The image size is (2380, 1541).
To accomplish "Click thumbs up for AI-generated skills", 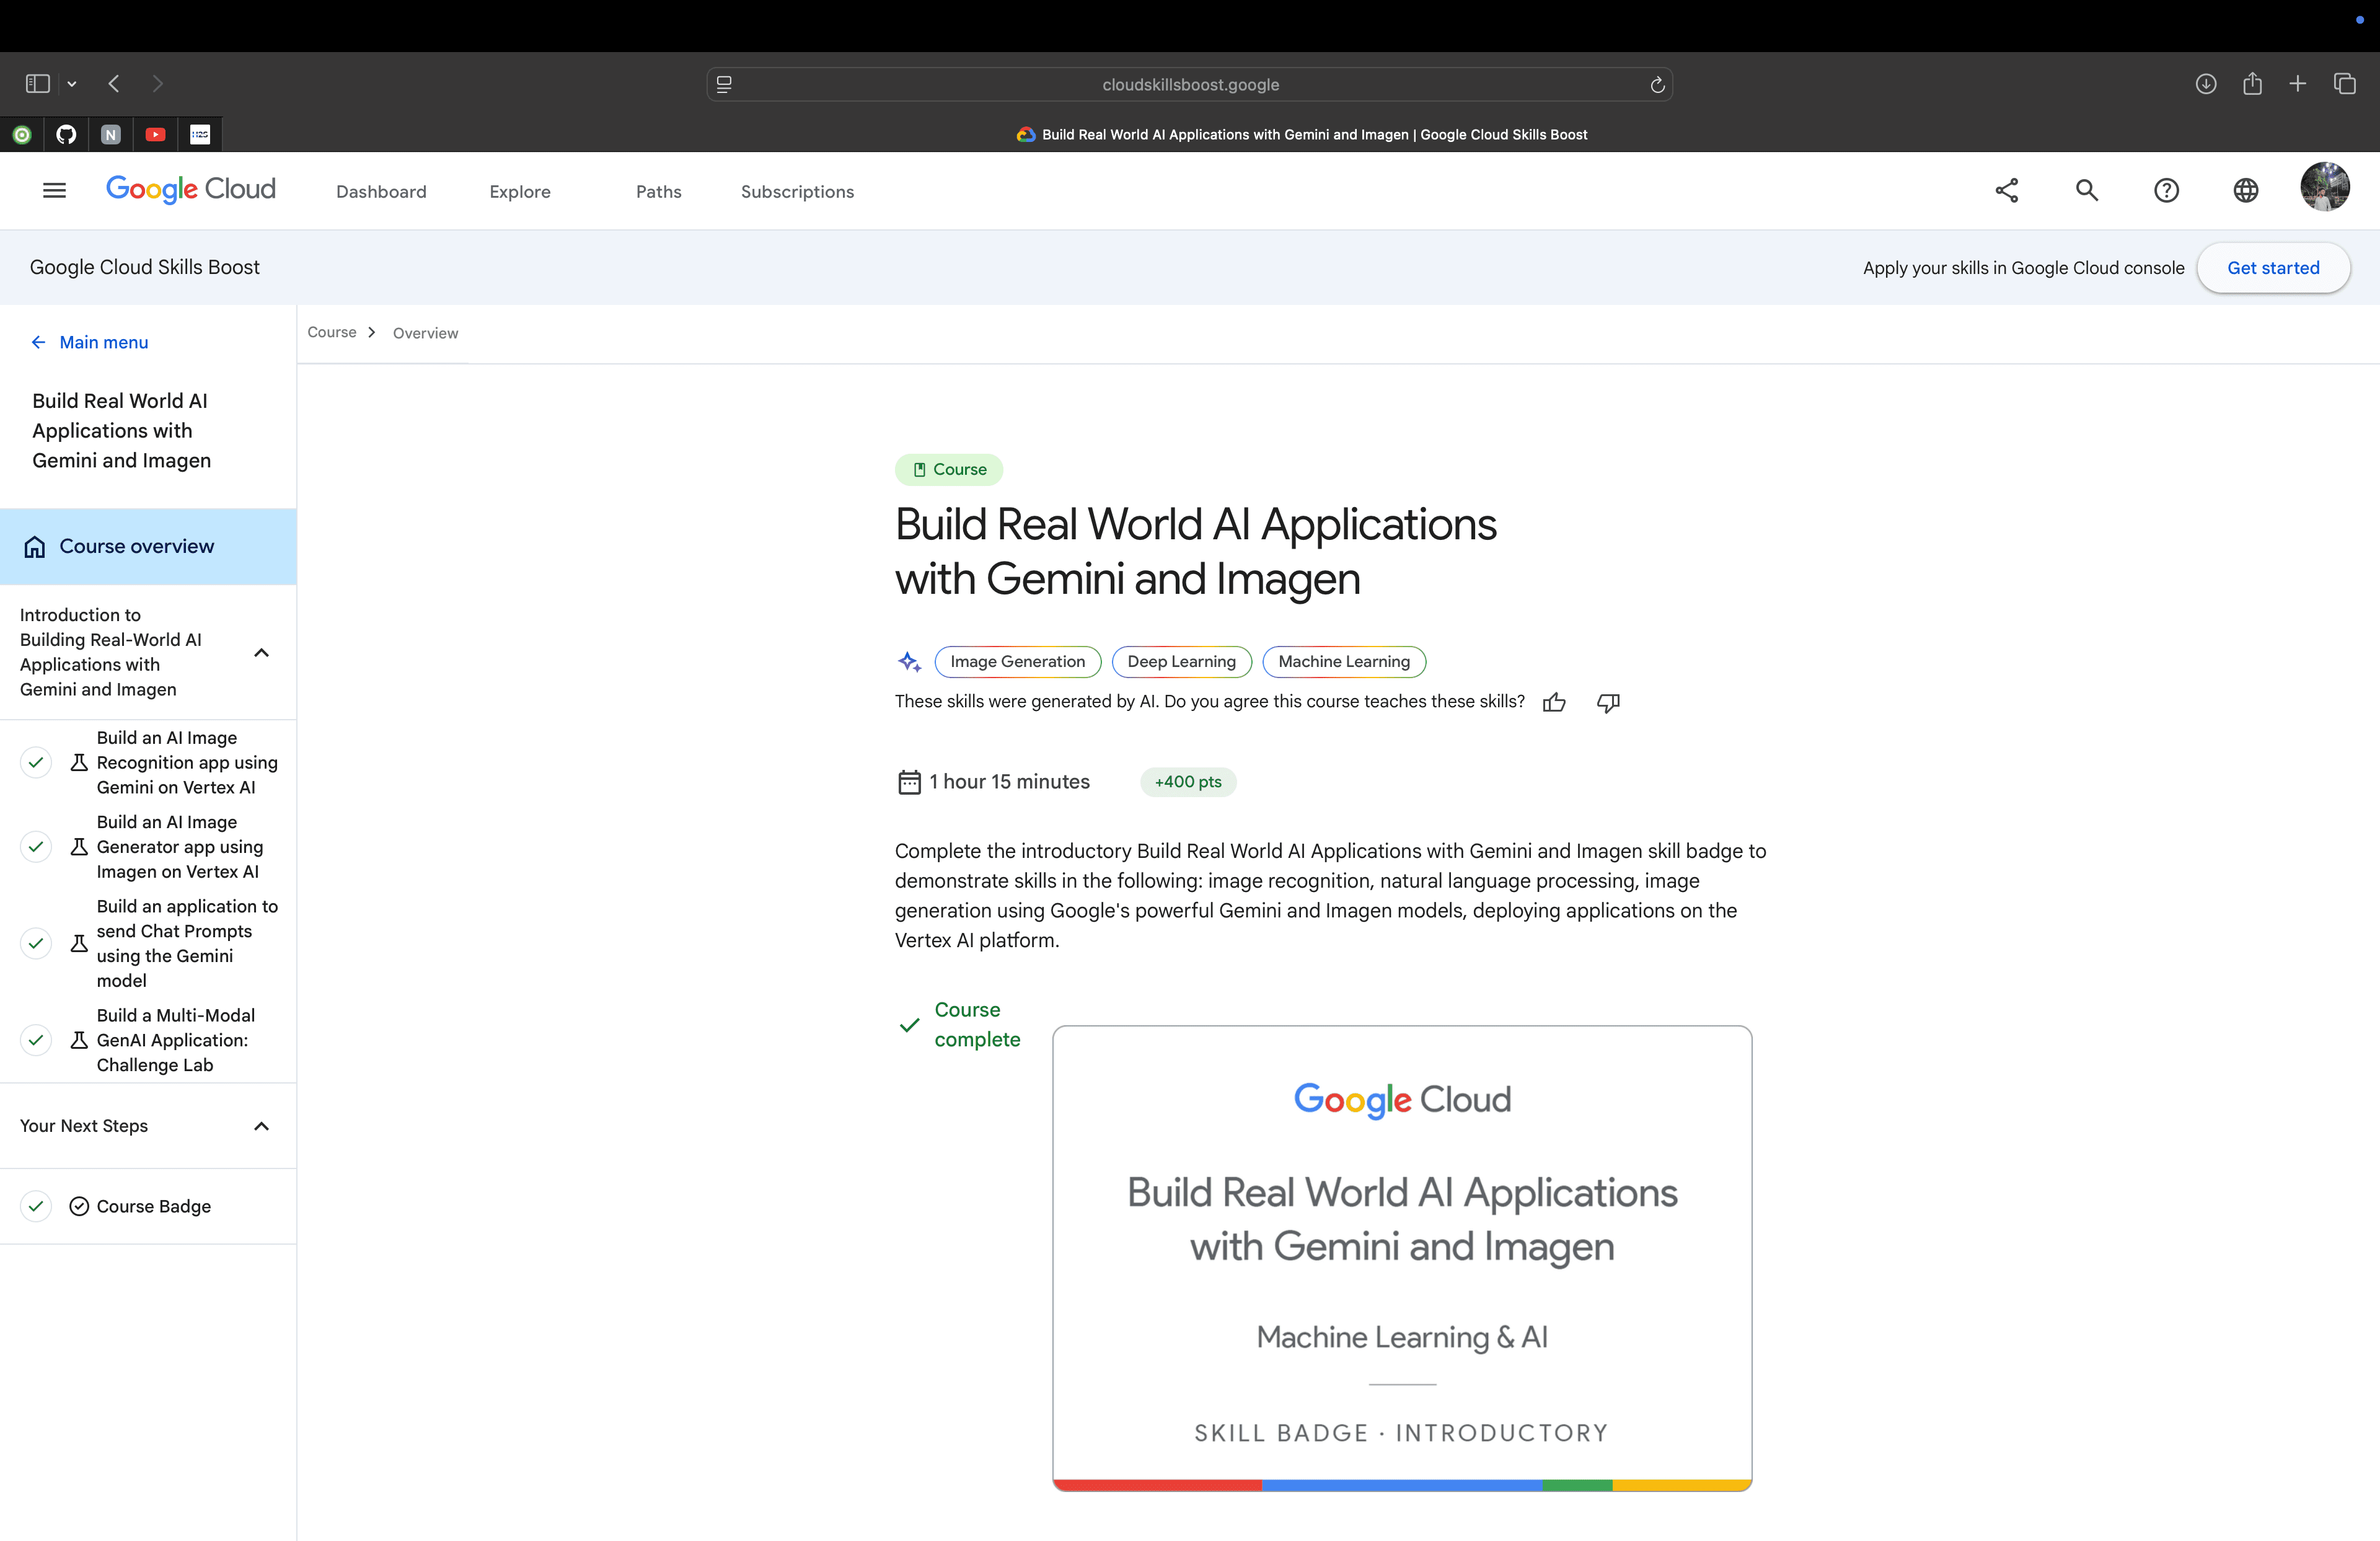I will [1554, 702].
